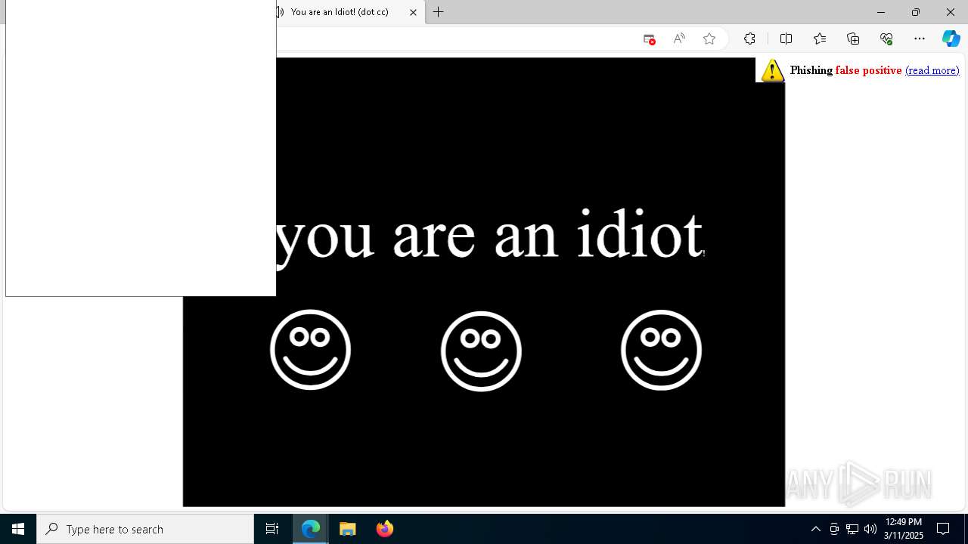Open the clock showing 12:49 PM
Screen dimensions: 968x544
[904, 529]
